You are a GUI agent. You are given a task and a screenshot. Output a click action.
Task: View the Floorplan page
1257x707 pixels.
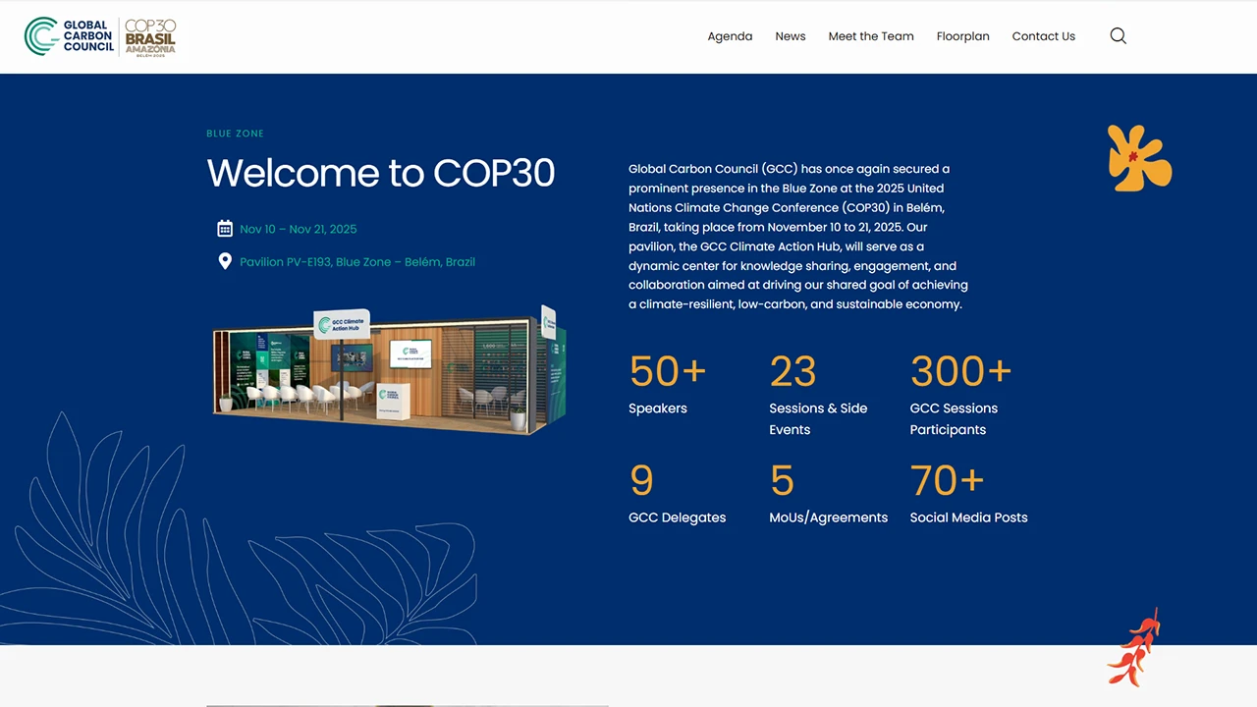point(962,36)
